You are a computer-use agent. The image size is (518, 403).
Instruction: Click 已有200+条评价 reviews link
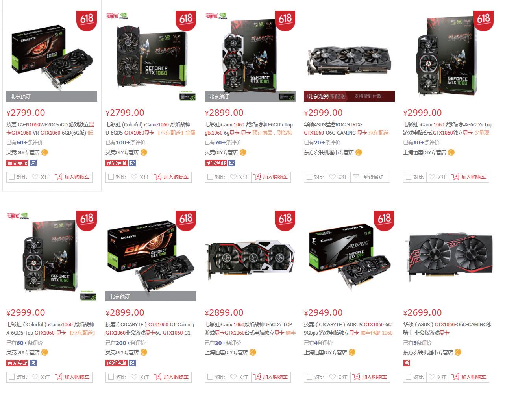click(126, 343)
